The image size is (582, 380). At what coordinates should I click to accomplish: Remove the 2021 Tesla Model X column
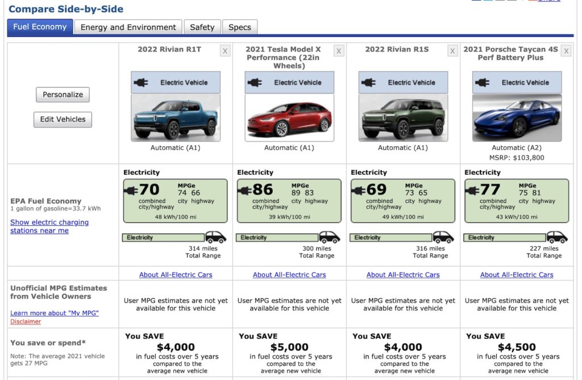339,51
